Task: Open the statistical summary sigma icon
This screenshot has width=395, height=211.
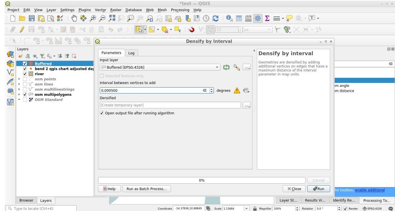Action: (267, 18)
